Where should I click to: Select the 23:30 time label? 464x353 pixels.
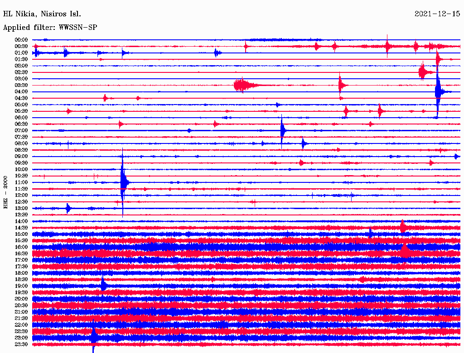21,344
